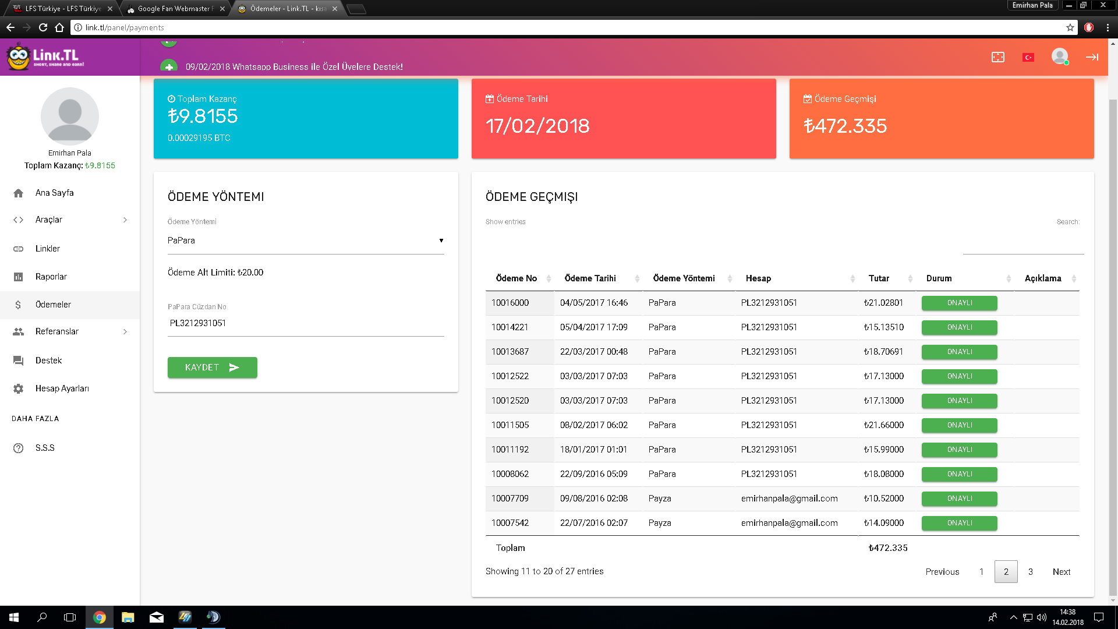Open the fullscreen toggle icon in header
Screen dimensions: 1118x629
[x=998, y=57]
